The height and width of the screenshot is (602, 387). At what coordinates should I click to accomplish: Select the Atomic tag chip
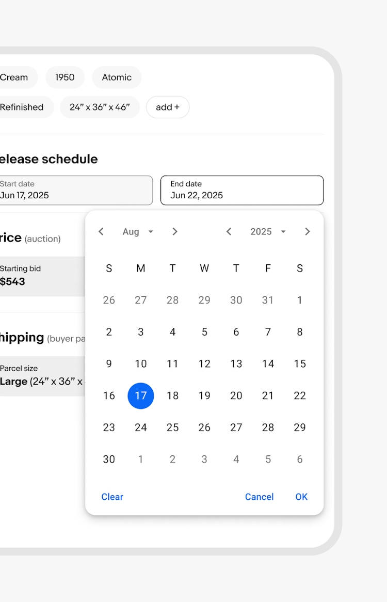coord(117,77)
